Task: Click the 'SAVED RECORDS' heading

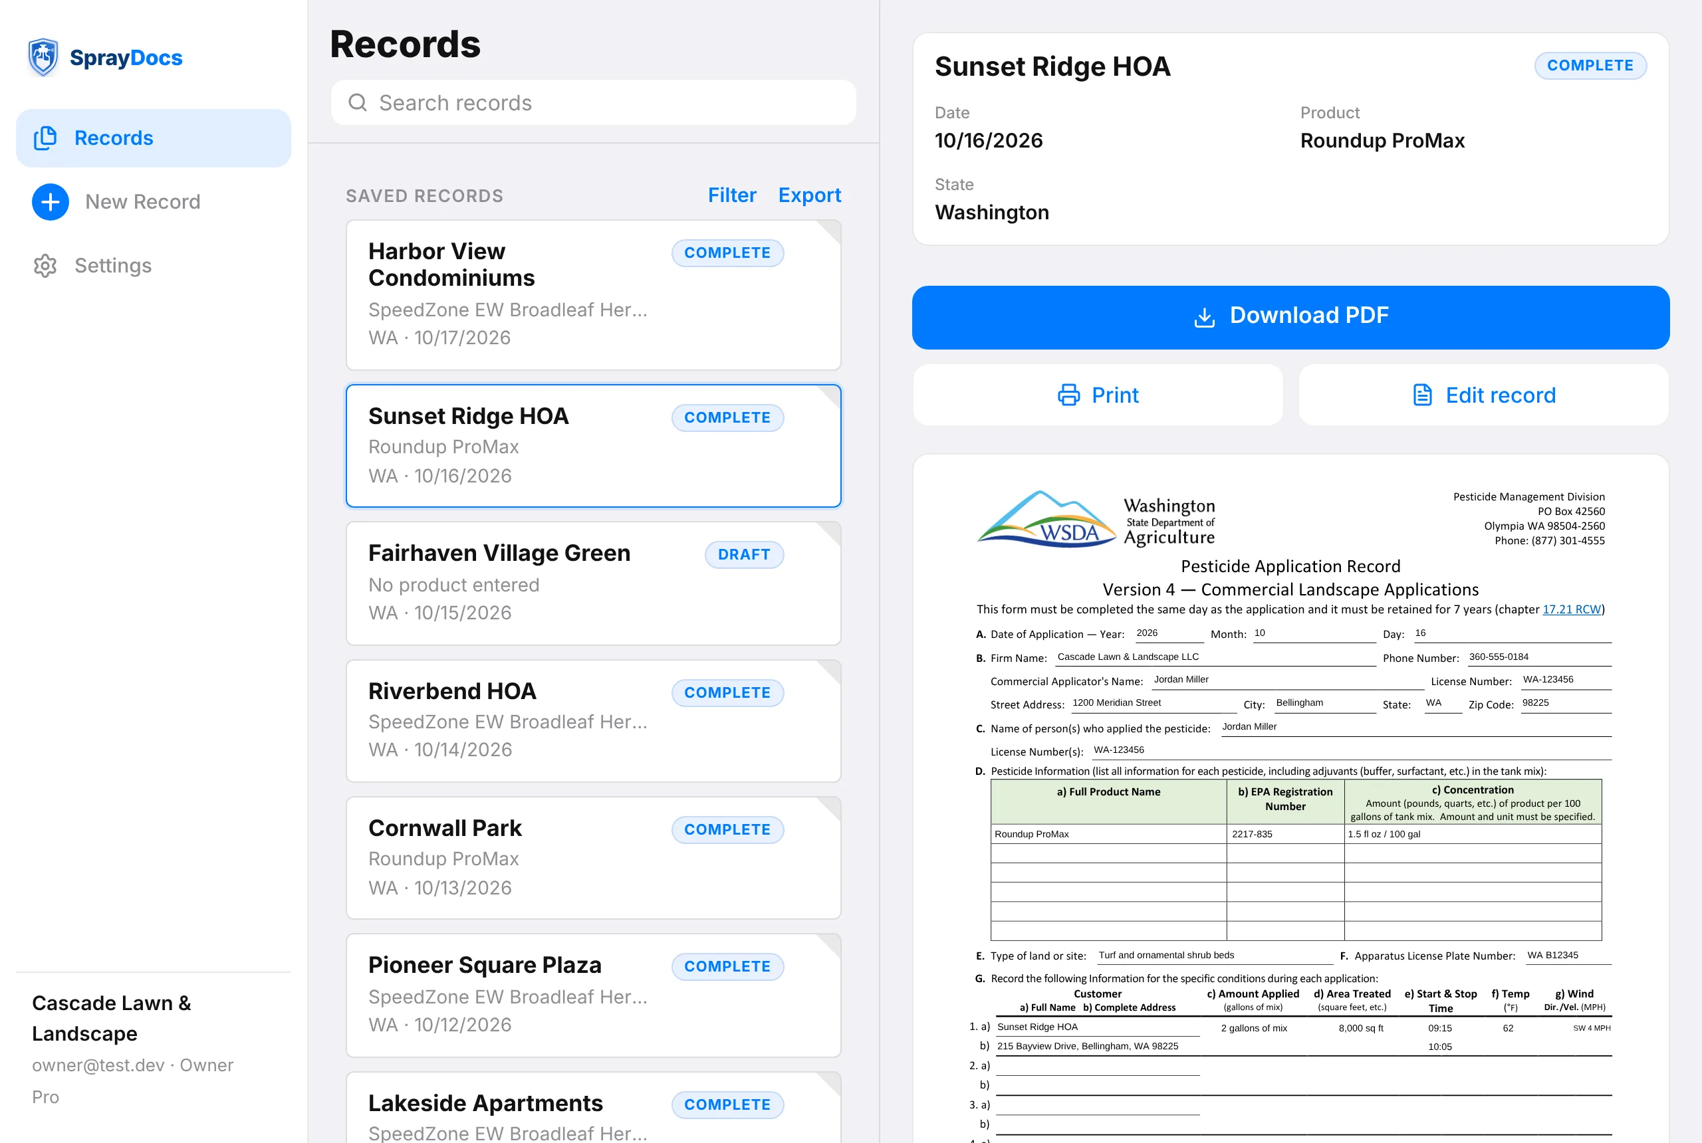Action: click(424, 196)
